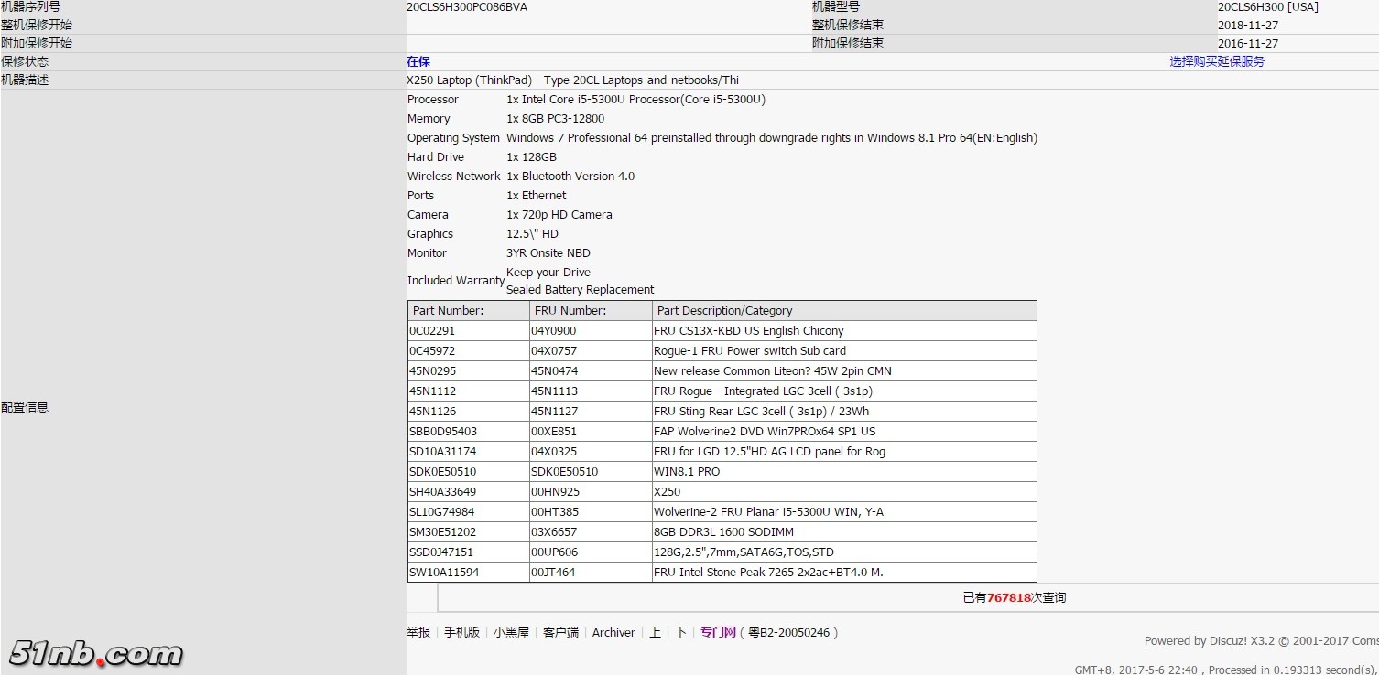Open the 举报 footer link
1379x675 pixels.
(418, 632)
